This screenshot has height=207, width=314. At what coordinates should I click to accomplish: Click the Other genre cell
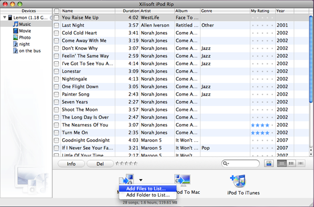(208, 25)
